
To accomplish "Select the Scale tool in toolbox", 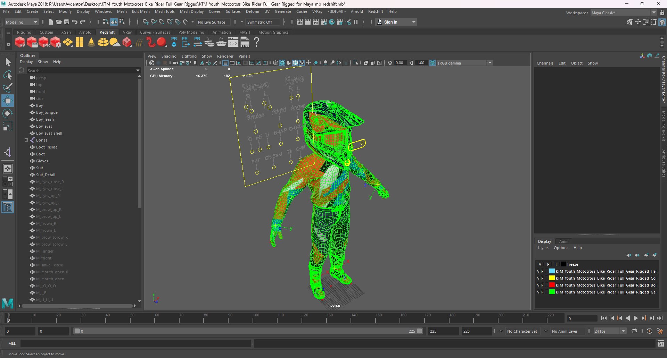I will tap(8, 126).
